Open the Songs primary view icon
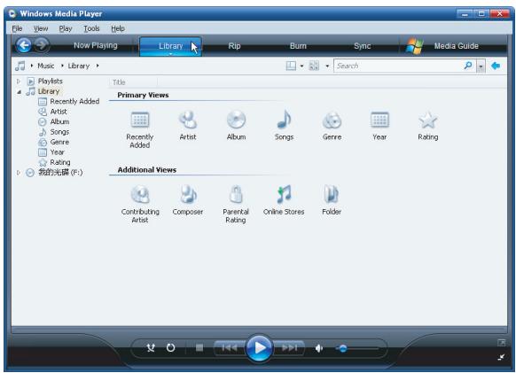The image size is (516, 373). pos(284,120)
